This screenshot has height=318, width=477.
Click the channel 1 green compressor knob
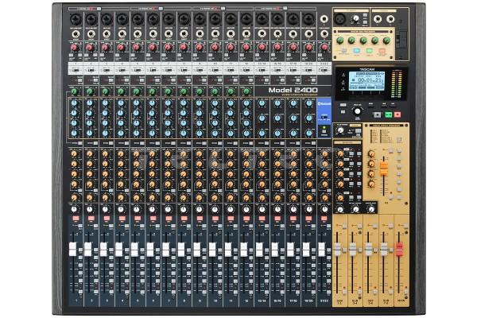[73, 91]
